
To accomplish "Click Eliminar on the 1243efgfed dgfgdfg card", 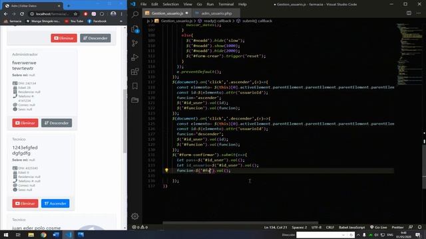I will tap(25, 204).
